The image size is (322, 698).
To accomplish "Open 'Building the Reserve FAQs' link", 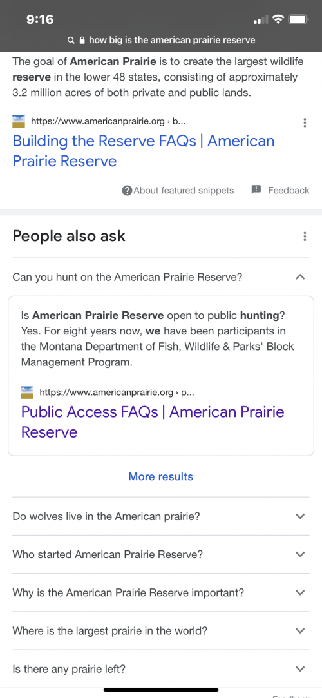I will click(143, 151).
